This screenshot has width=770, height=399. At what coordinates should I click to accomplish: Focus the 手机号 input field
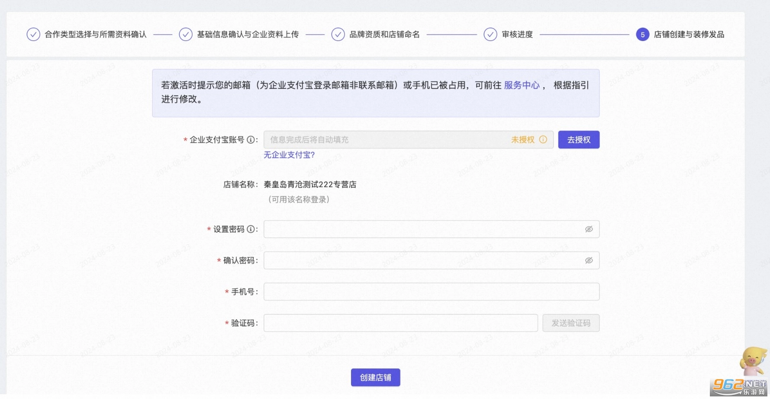(x=431, y=292)
